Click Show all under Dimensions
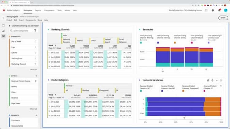230x129 pixels. [x=34, y=70]
